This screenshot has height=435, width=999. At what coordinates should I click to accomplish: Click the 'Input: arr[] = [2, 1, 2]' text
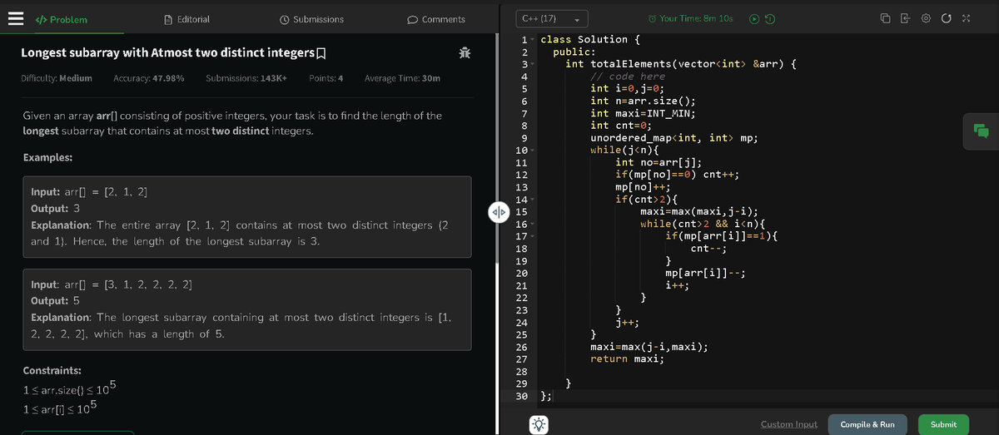pyautogui.click(x=89, y=192)
